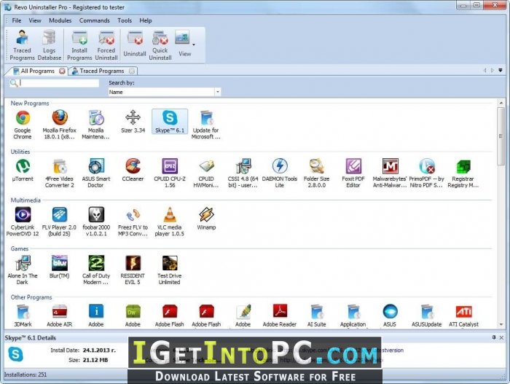The height and width of the screenshot is (384, 510).
Task: Select Mozilla Maintenance Service icon
Action: coord(96,125)
